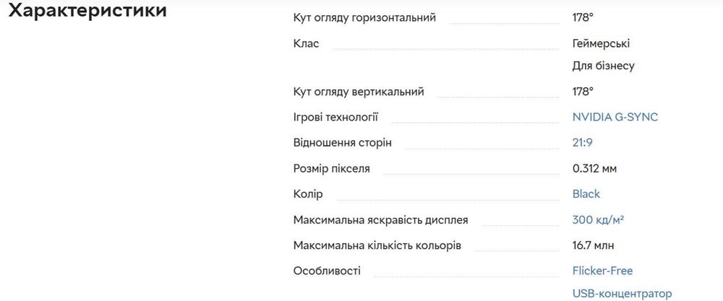723x301 pixels.
Task: Click the Клас label
Action: point(306,43)
